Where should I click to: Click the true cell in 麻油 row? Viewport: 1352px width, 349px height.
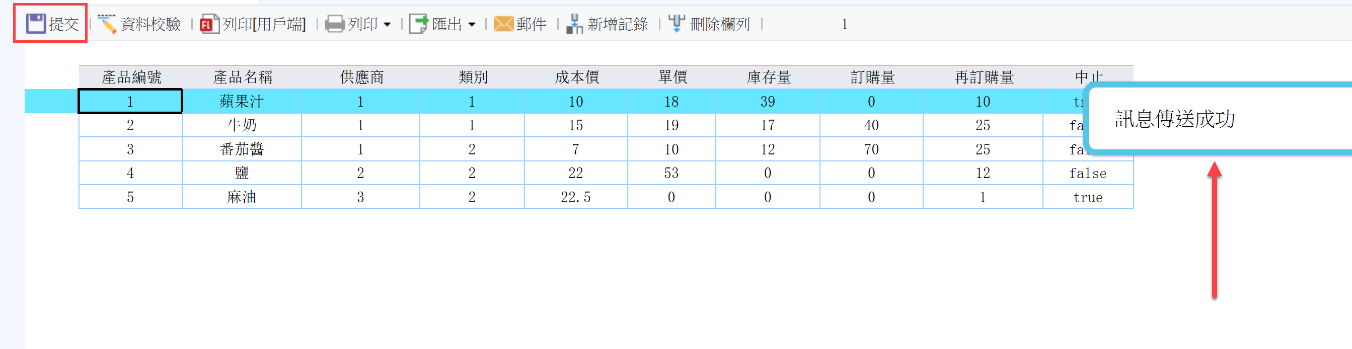click(1088, 197)
